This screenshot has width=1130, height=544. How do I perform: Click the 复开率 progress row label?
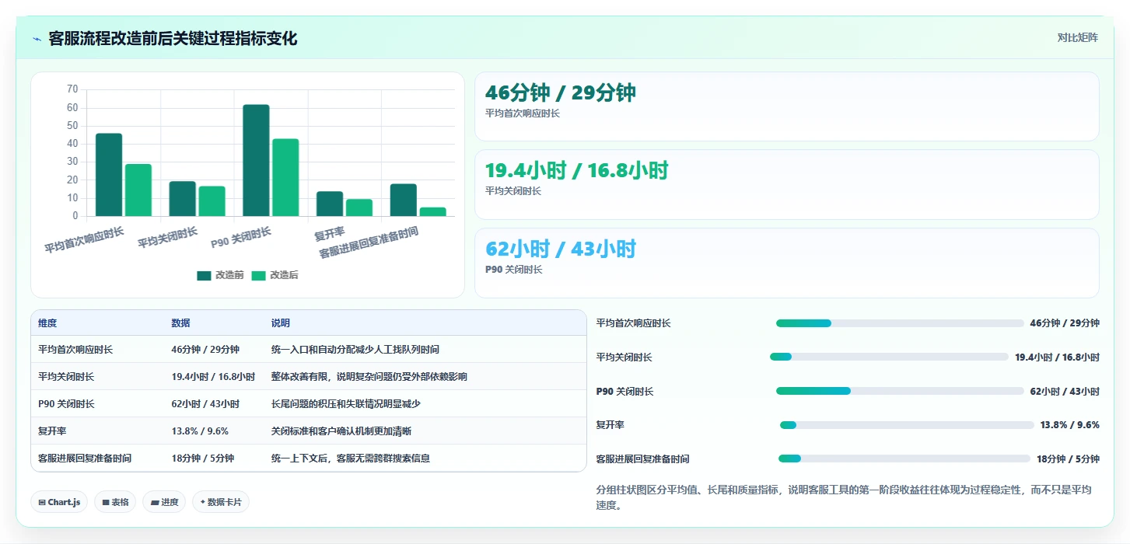click(610, 425)
